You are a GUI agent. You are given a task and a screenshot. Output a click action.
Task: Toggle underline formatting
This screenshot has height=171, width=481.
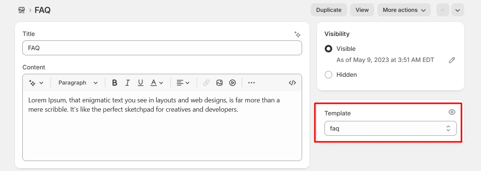click(x=141, y=83)
